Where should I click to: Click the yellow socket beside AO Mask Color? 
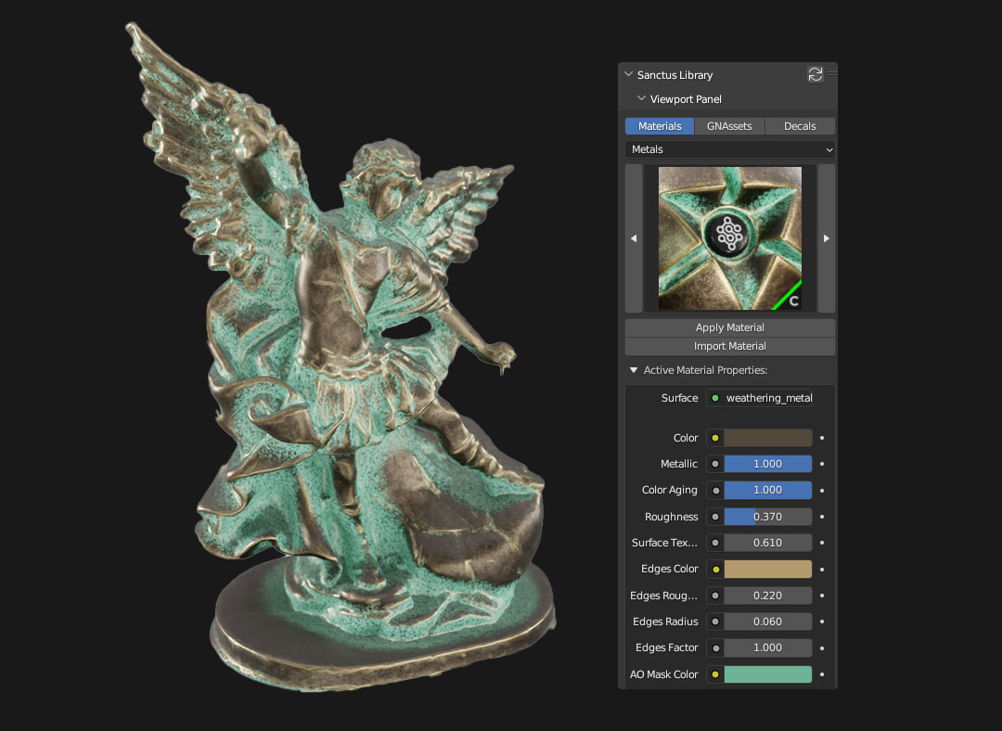[x=714, y=674]
